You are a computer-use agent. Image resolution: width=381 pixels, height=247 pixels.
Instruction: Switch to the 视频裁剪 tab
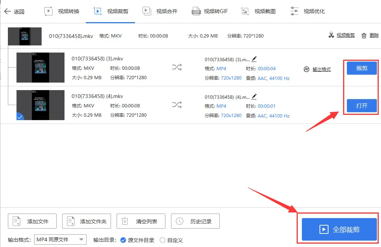coord(111,11)
